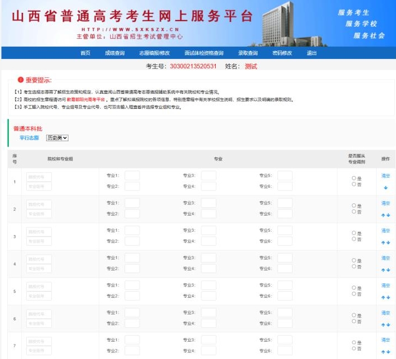
Task: Open 录取查询 navigation item
Action: pos(247,53)
